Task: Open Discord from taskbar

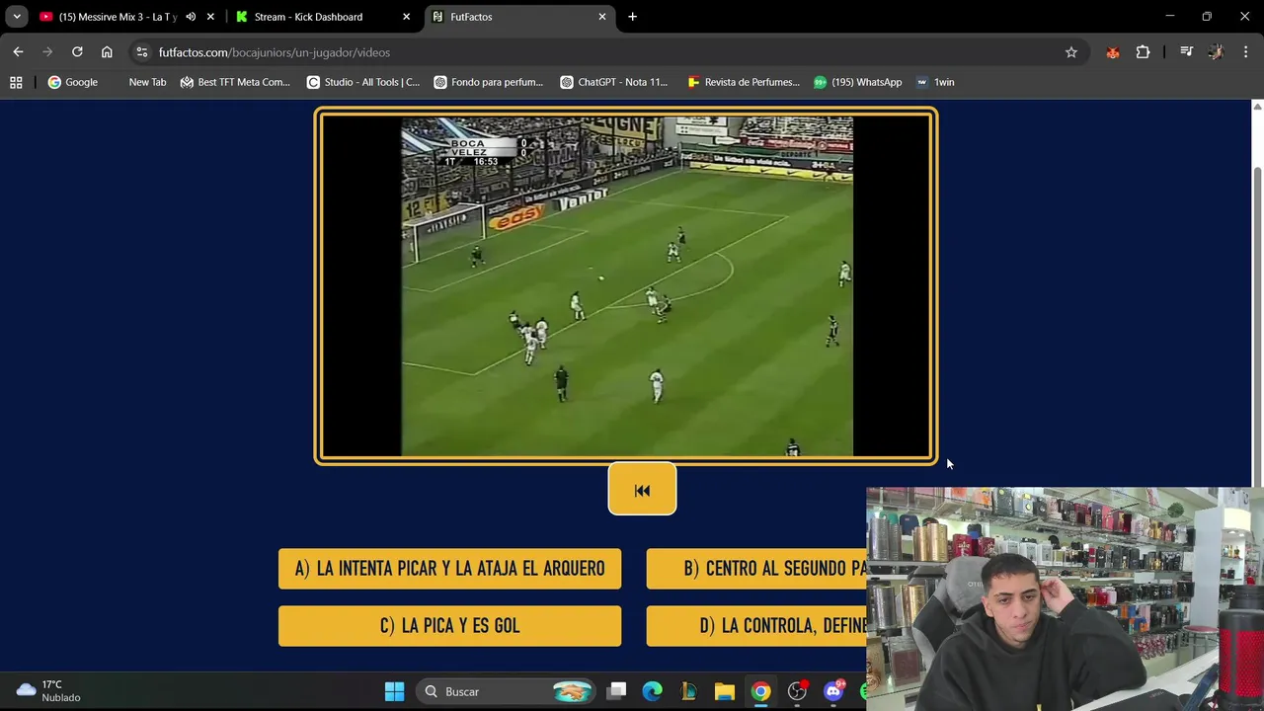Action: (x=833, y=691)
